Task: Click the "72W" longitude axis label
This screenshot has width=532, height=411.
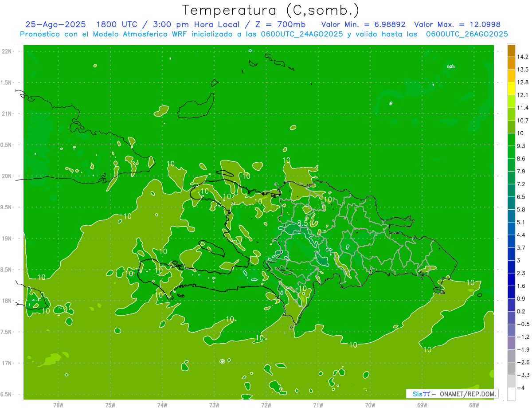Action: coord(266,405)
